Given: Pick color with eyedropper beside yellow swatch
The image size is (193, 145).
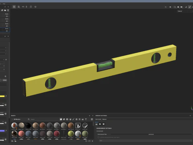Looking at the screenshot, I should pyautogui.click(x=6, y=96).
